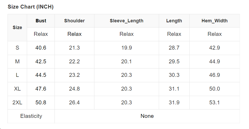Select the Hem_Width column header
The width and height of the screenshot is (249, 129).
214,21
